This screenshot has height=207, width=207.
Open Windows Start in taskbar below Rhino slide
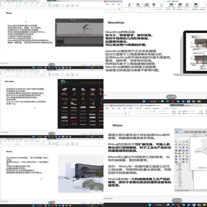pos(150,205)
